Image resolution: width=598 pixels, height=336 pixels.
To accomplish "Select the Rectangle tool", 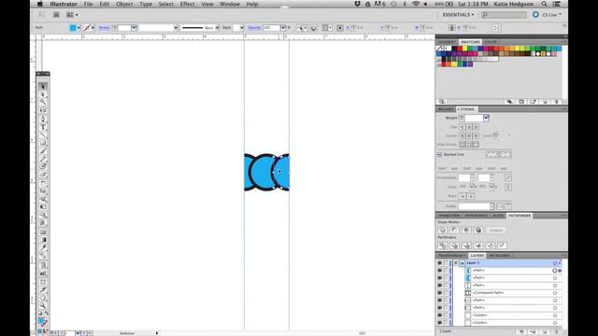I will click(43, 143).
